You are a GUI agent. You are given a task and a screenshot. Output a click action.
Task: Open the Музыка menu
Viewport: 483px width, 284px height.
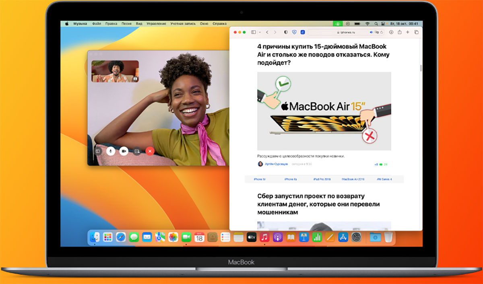click(x=80, y=24)
